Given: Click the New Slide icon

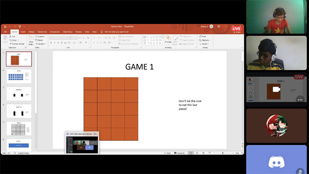Looking at the screenshot, I should pyautogui.click(x=31, y=39).
